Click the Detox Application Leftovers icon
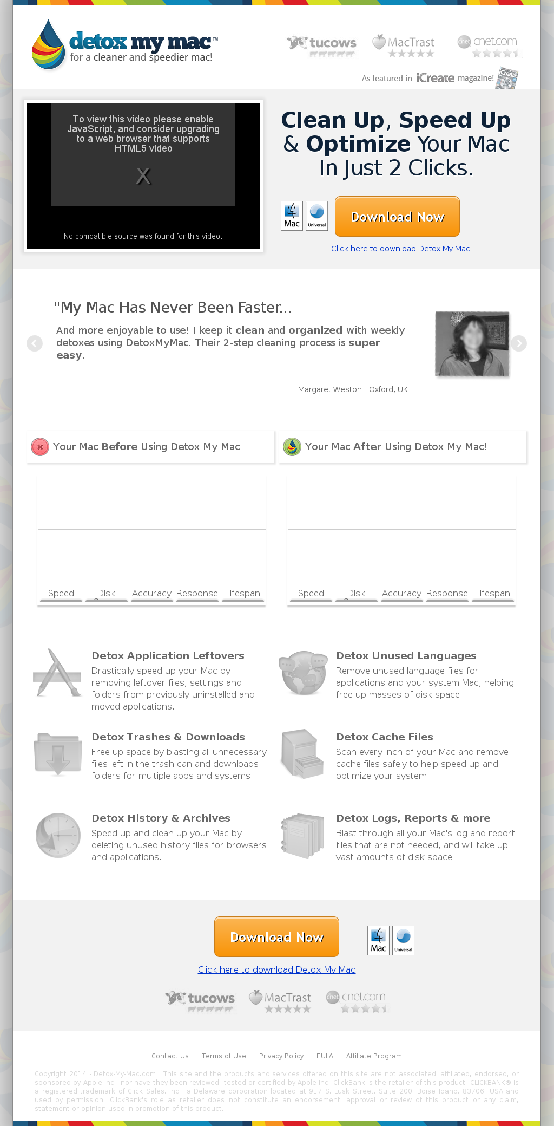Viewport: 554px width, 1126px height. tap(57, 672)
